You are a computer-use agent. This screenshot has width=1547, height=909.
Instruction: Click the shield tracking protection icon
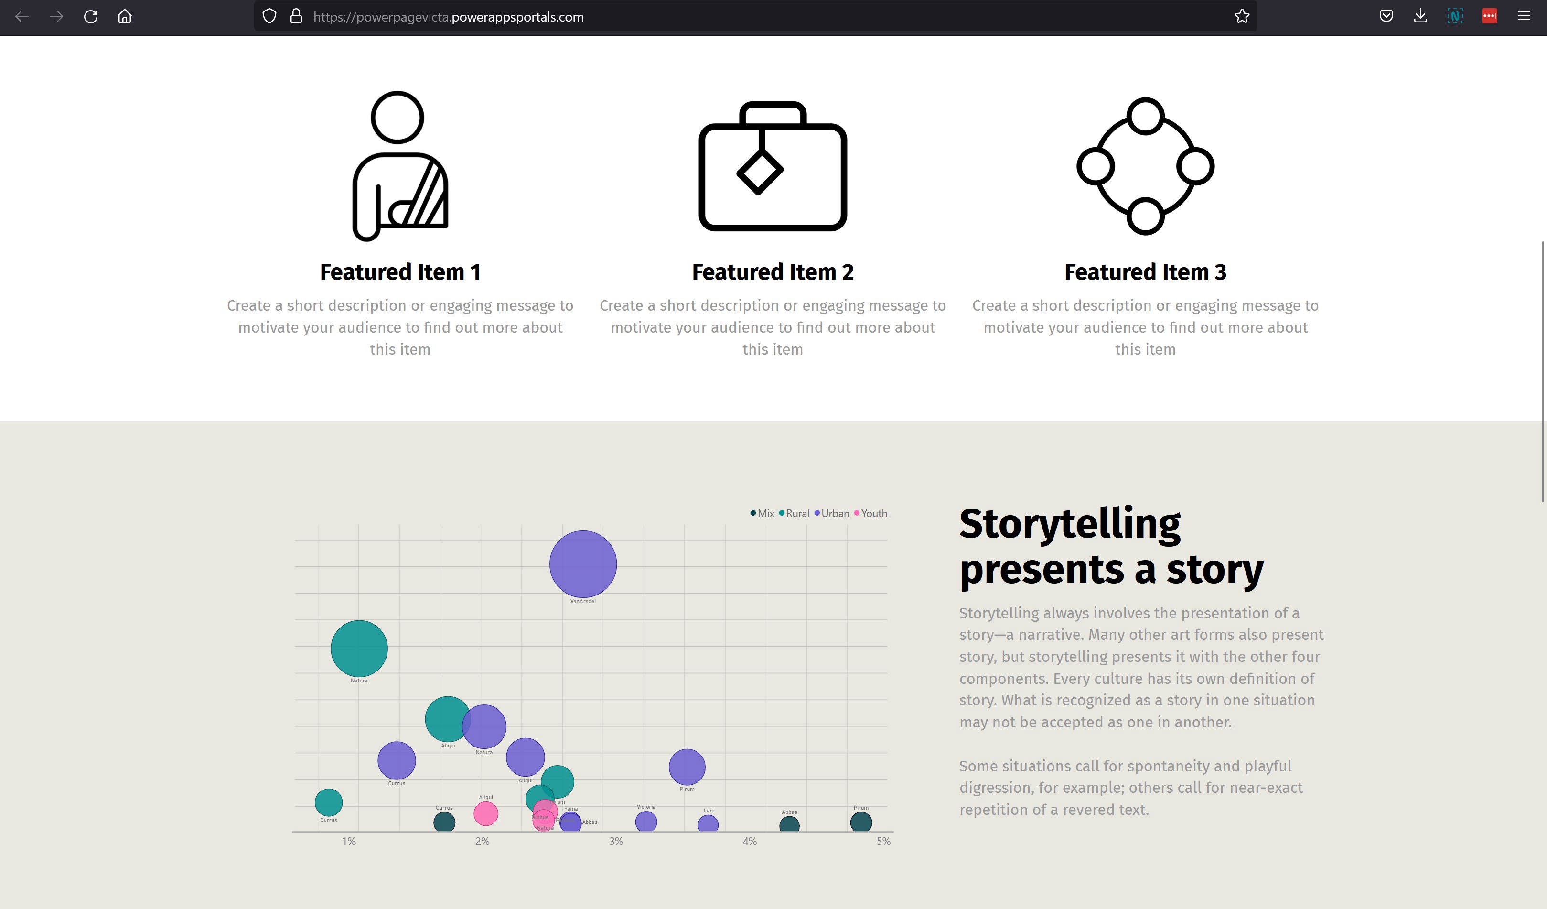(x=269, y=17)
